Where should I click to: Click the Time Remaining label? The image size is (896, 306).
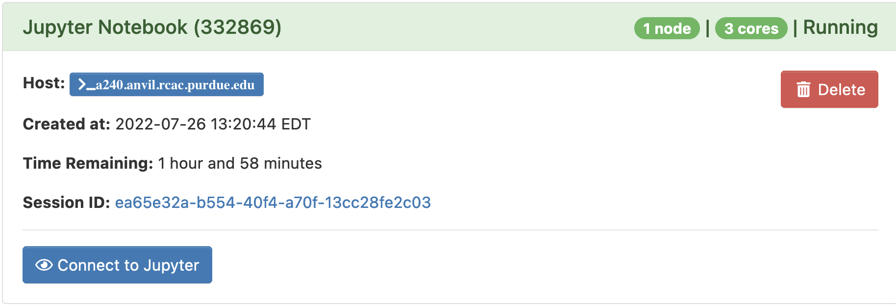[88, 163]
